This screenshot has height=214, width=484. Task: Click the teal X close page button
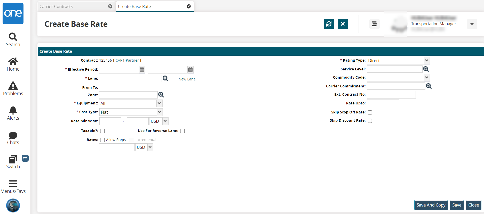343,24
